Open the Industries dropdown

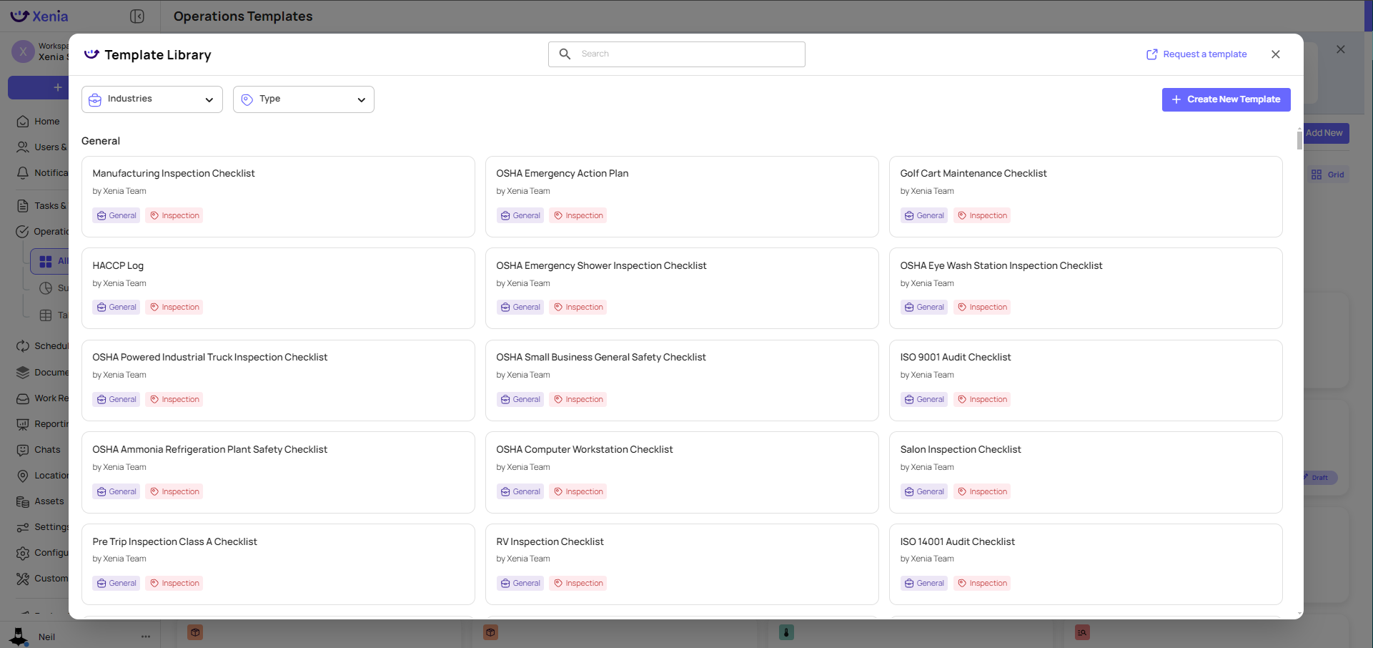[x=152, y=99]
